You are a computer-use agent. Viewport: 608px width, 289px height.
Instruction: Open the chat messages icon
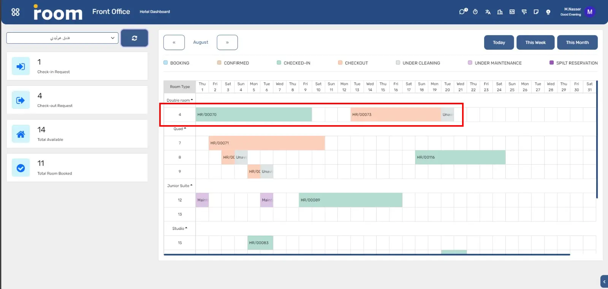[462, 12]
